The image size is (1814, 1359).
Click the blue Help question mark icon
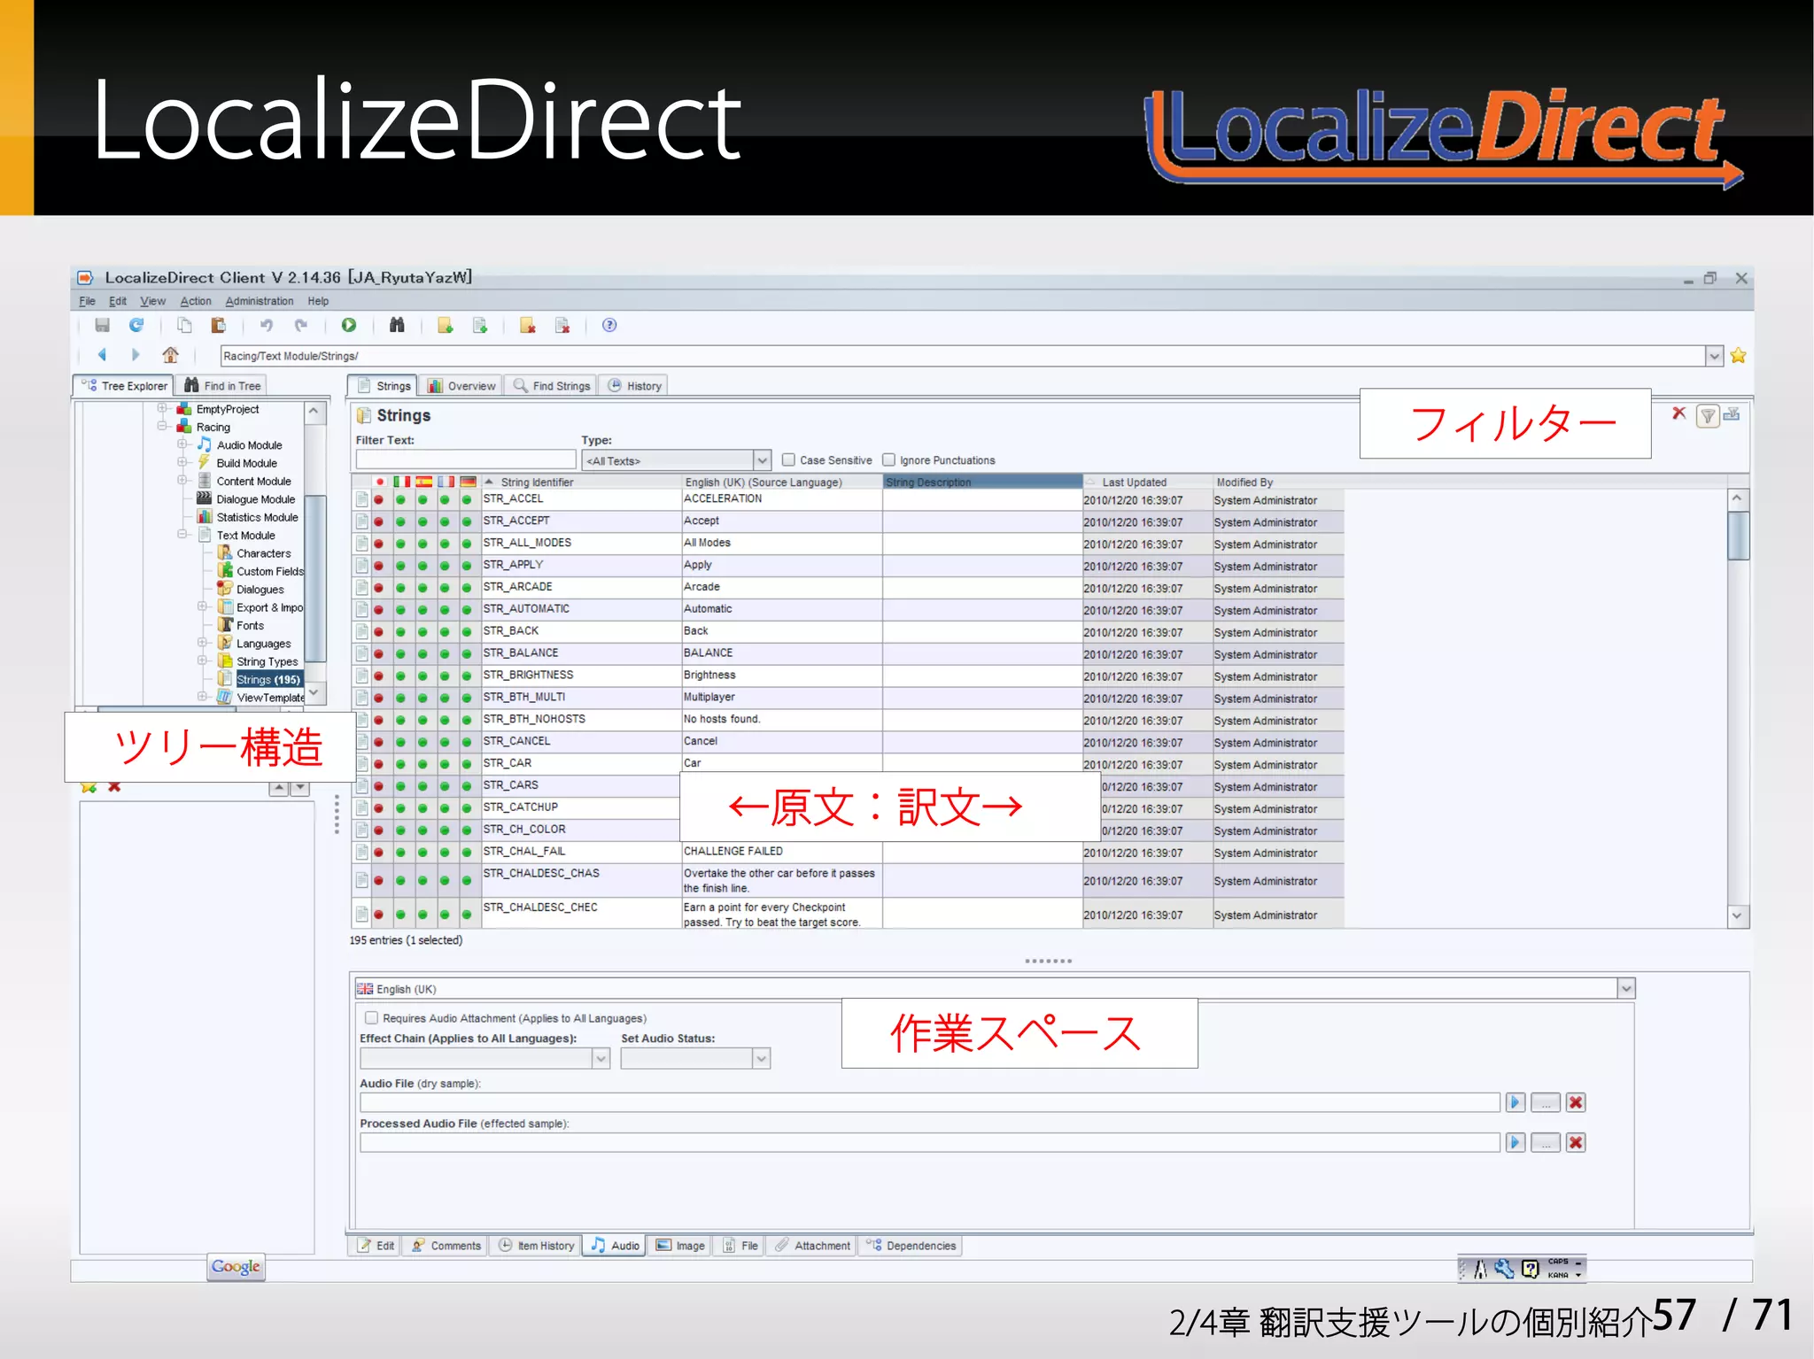click(x=609, y=325)
